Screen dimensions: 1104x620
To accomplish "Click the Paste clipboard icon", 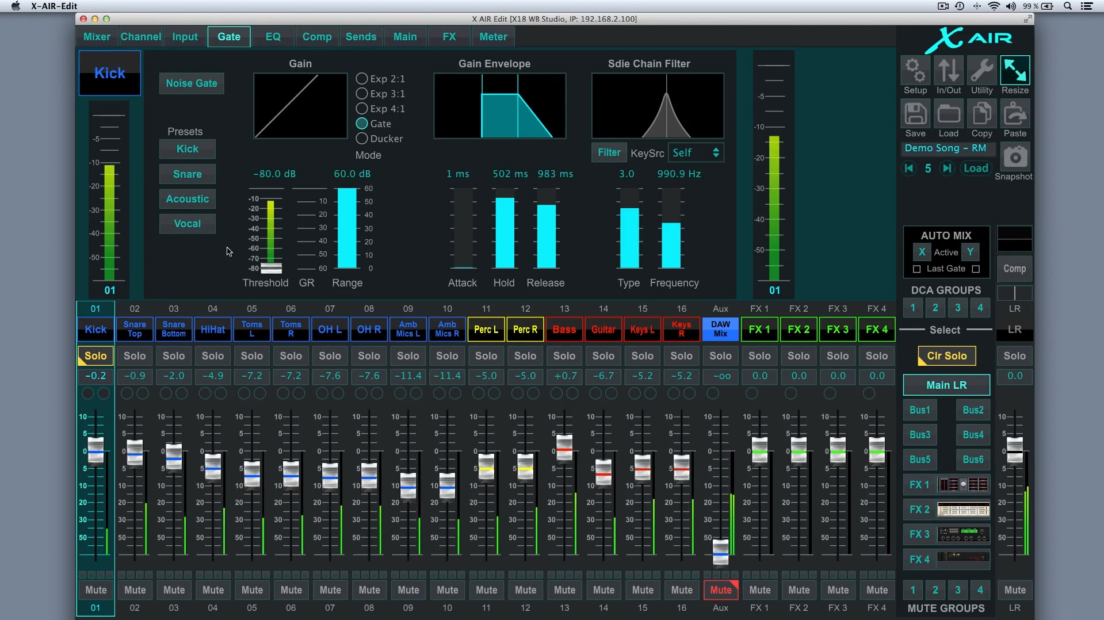I will [1015, 114].
